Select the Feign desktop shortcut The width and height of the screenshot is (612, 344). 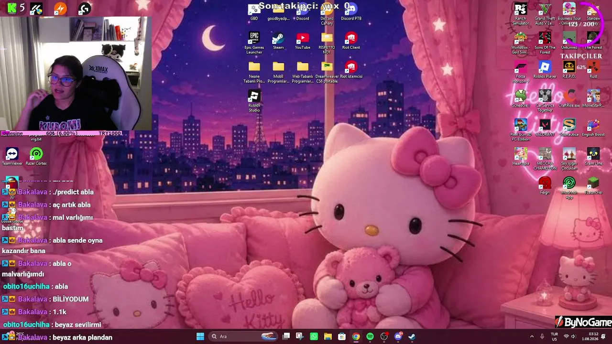click(x=545, y=186)
